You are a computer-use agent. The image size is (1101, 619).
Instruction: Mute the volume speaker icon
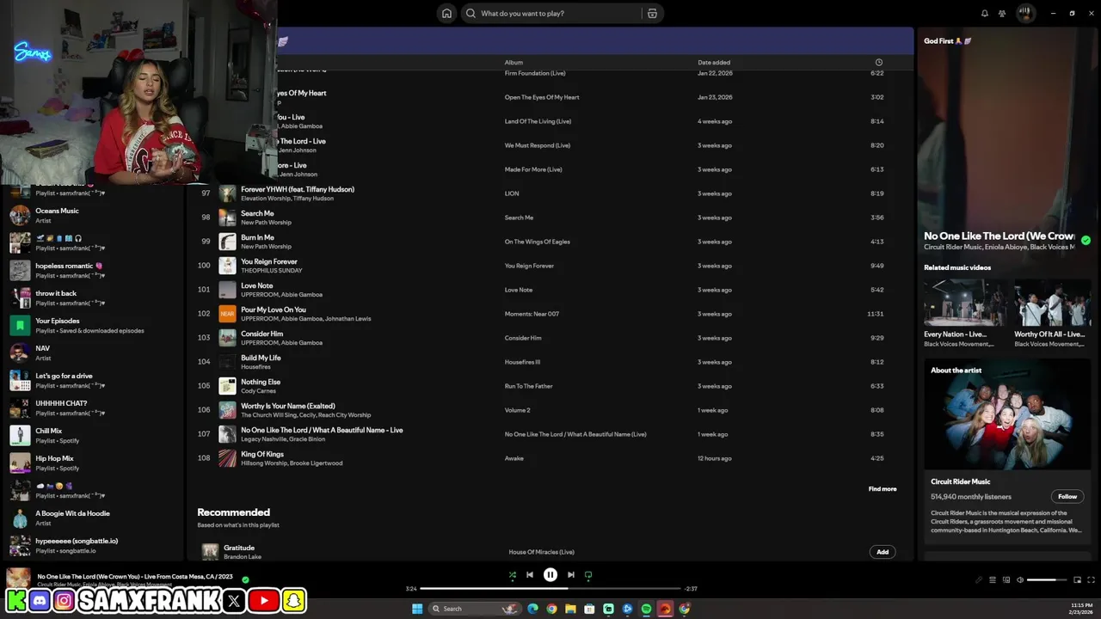click(1020, 579)
